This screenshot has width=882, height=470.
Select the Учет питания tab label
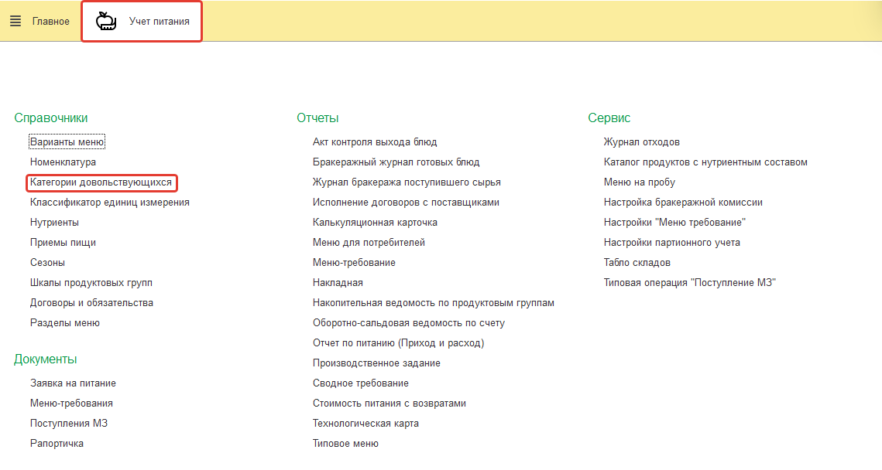159,21
